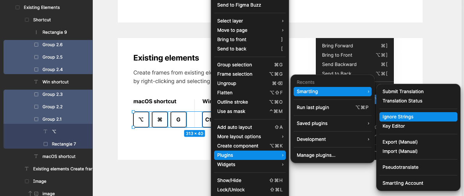Image resolution: width=464 pixels, height=196 pixels.
Task: Choose Group selection
Action: click(x=250, y=65)
